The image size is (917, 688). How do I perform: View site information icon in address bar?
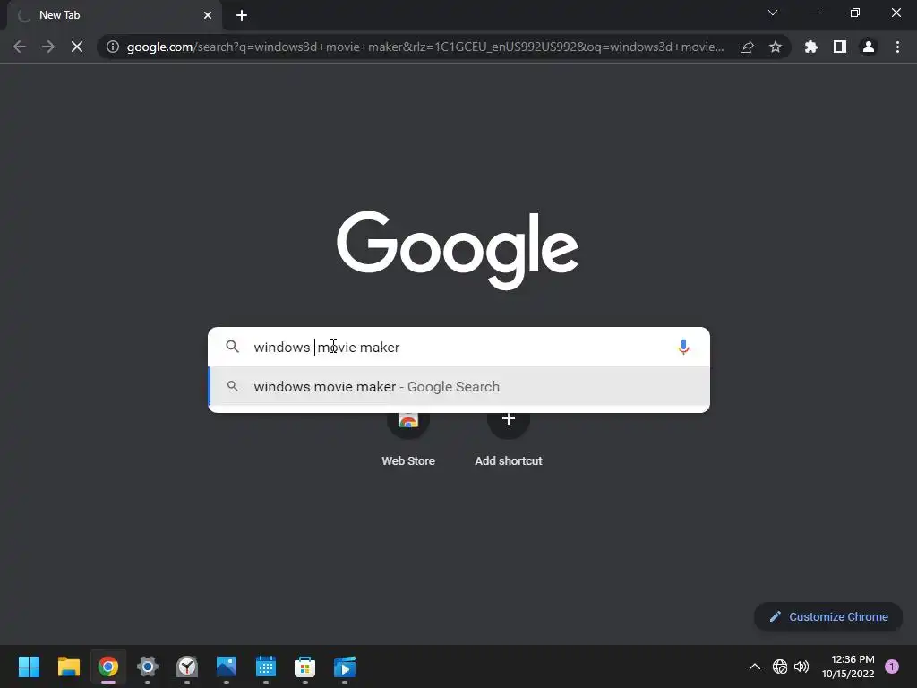tap(113, 47)
